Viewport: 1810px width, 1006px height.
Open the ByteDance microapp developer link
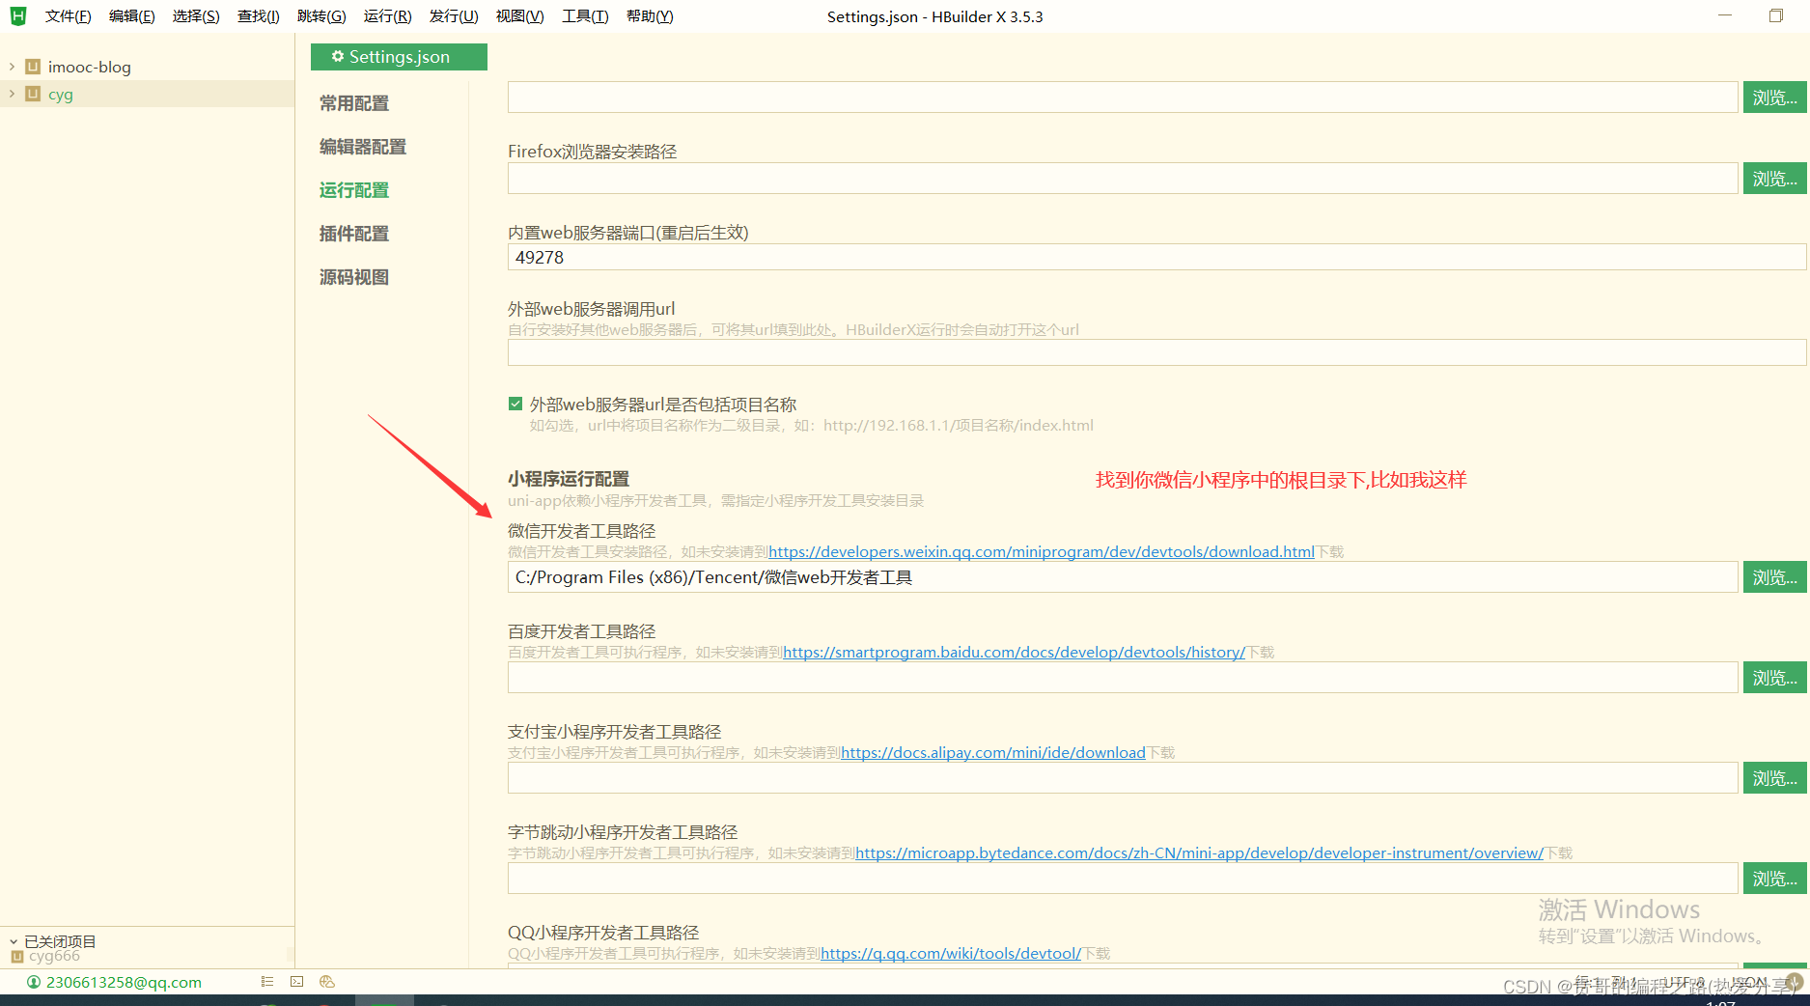pyautogui.click(x=1199, y=853)
